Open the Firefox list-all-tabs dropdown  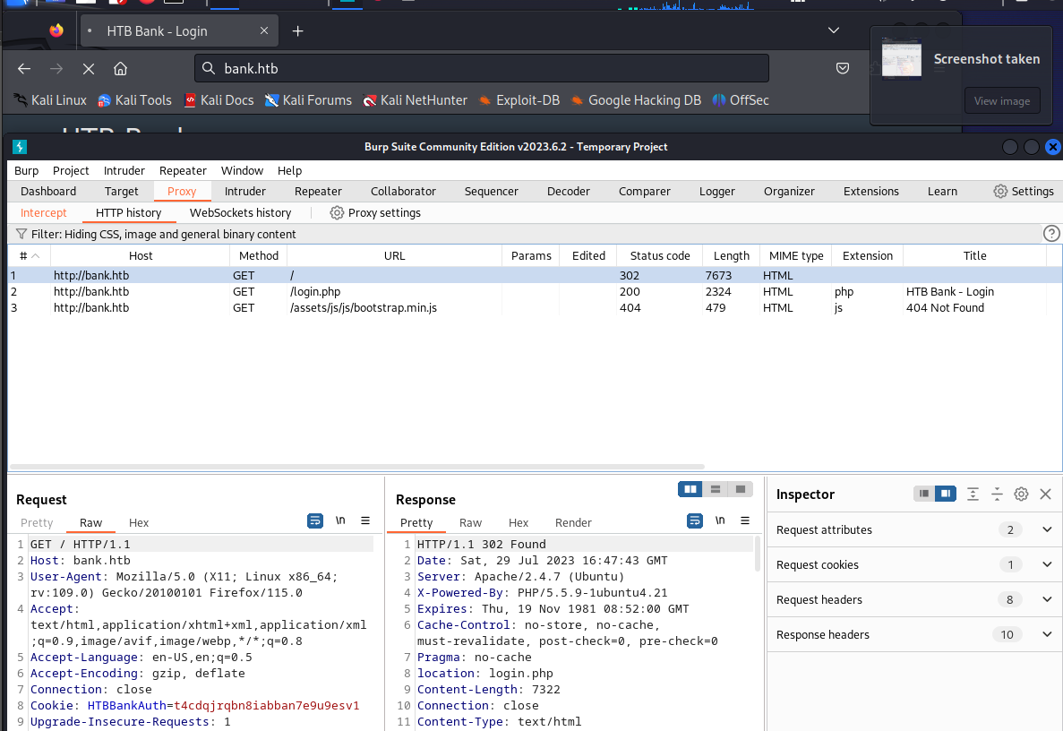point(834,30)
